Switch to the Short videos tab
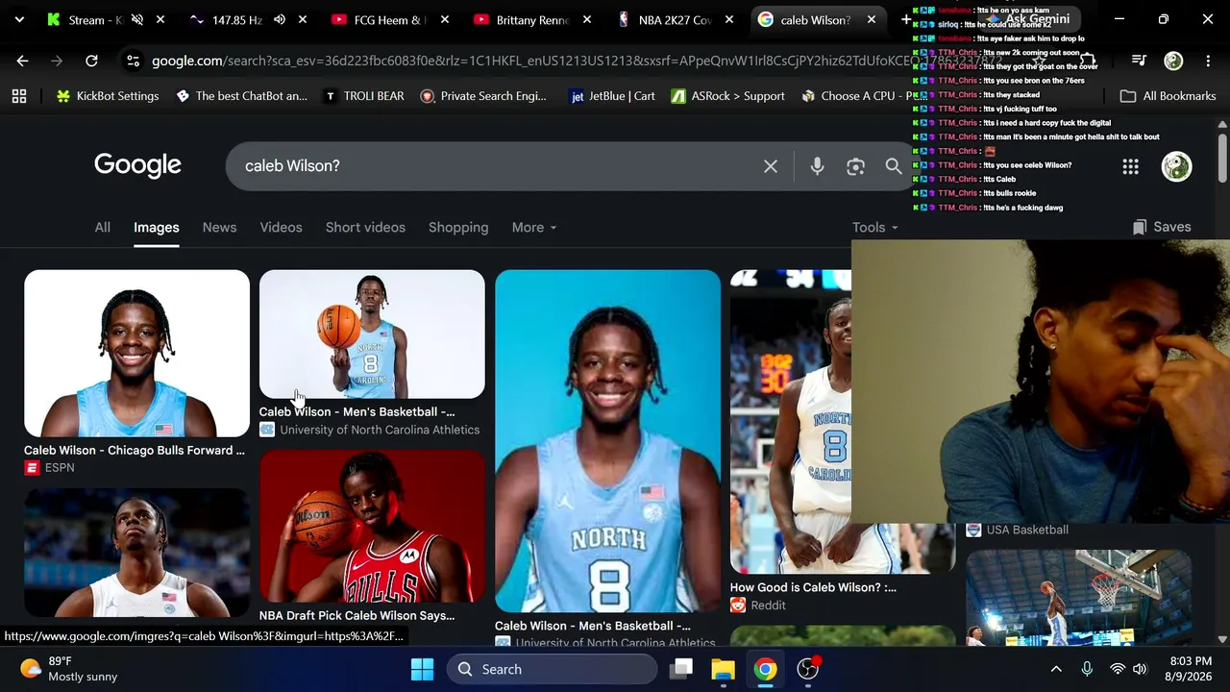This screenshot has width=1230, height=692. click(x=365, y=228)
